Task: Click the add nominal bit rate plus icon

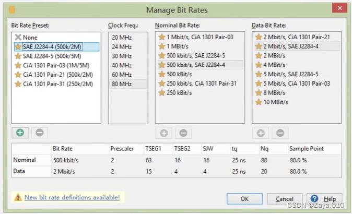Action: 163,133
